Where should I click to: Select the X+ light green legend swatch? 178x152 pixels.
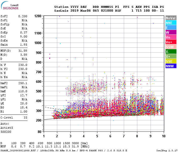coord(171,56)
